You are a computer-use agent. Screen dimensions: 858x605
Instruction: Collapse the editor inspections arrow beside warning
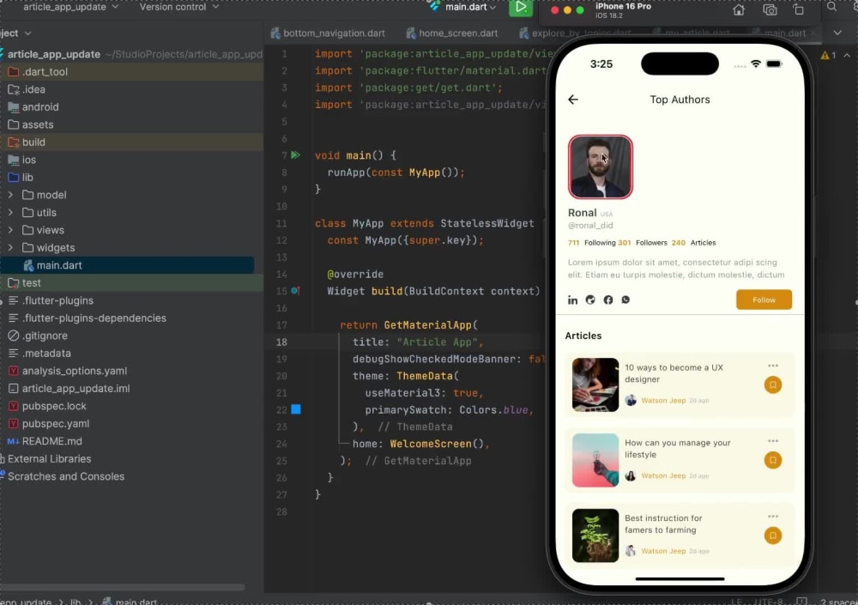click(847, 55)
